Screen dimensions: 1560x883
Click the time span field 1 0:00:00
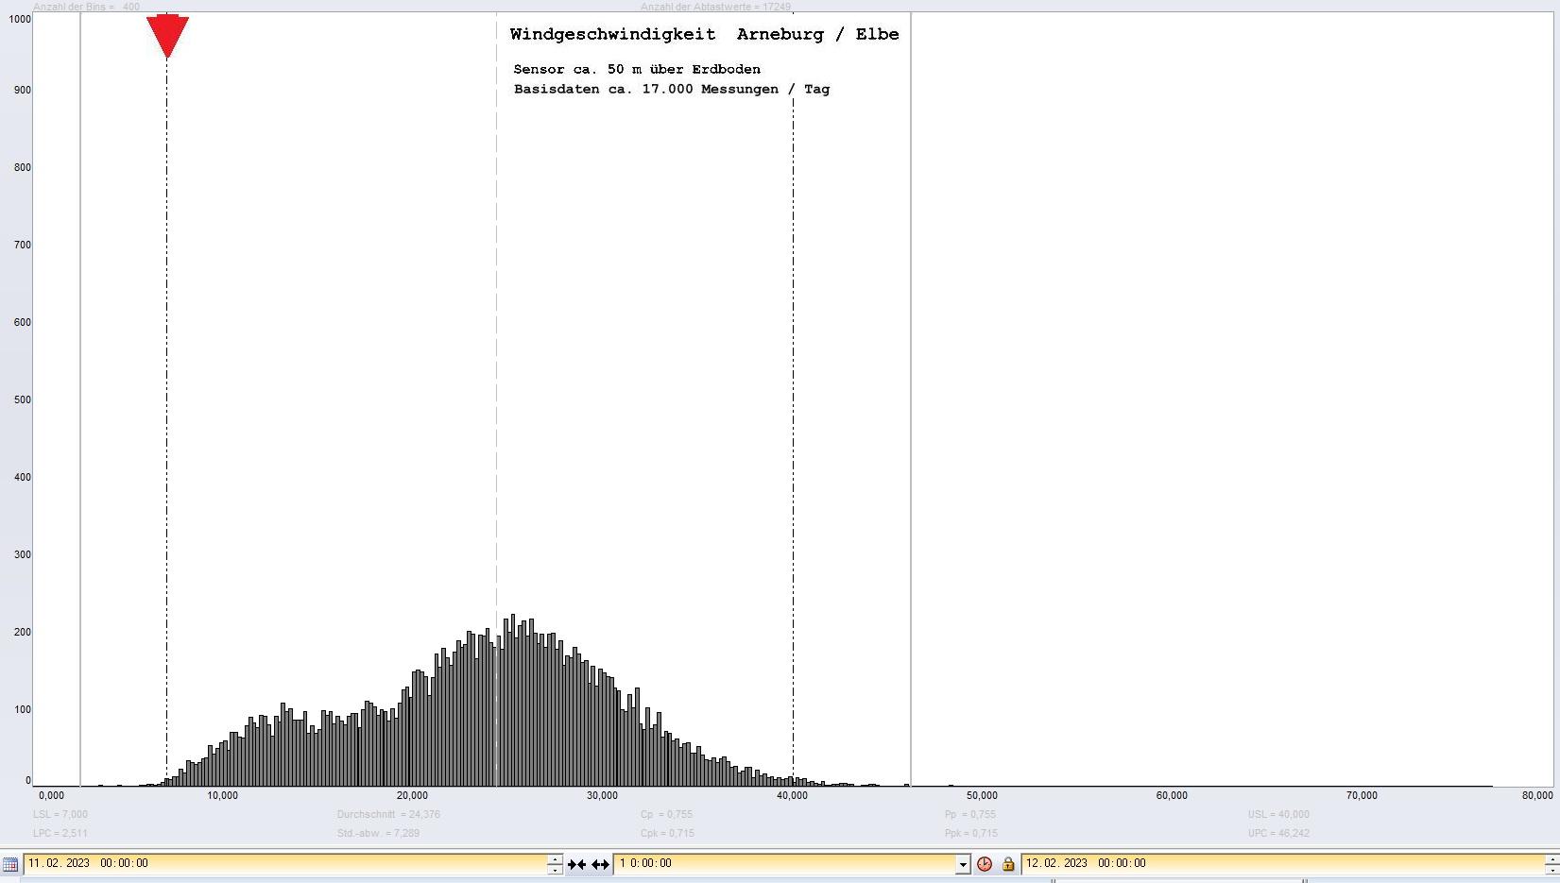pos(784,863)
